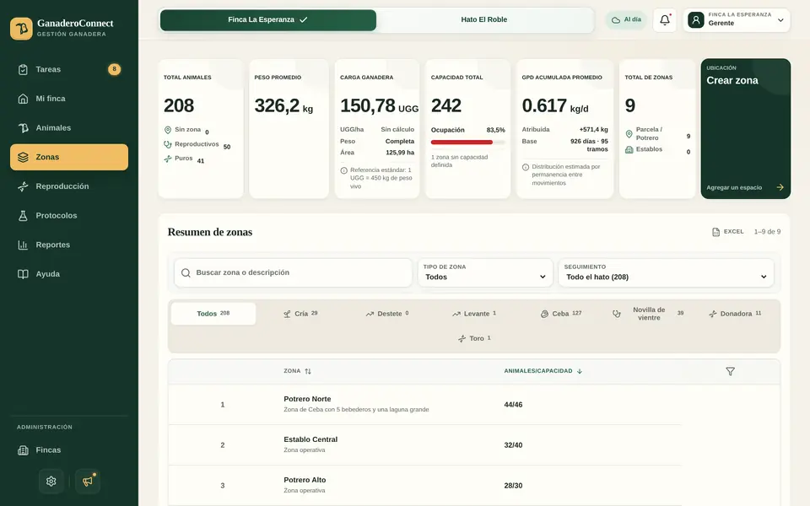This screenshot has height=506, width=810.
Task: Open Tareas in the sidebar
Action: pyautogui.click(x=68, y=69)
